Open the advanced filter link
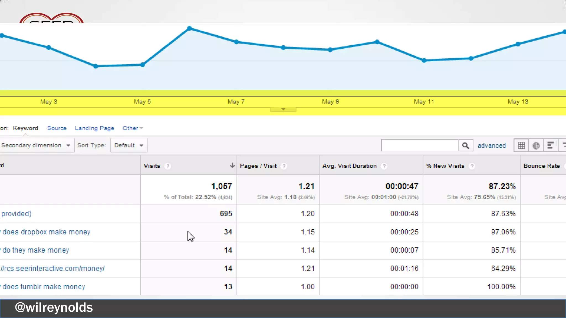 tap(492, 146)
